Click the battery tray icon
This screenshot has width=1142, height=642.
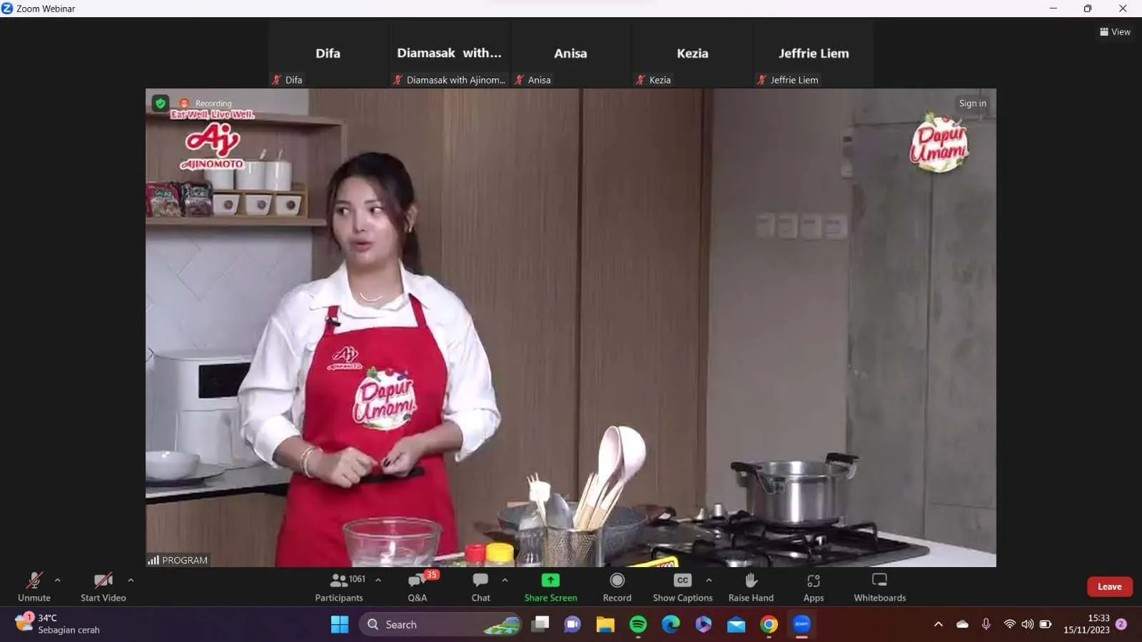point(1046,624)
